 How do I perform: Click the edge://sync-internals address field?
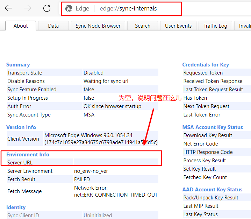pyautogui.click(x=128, y=8)
